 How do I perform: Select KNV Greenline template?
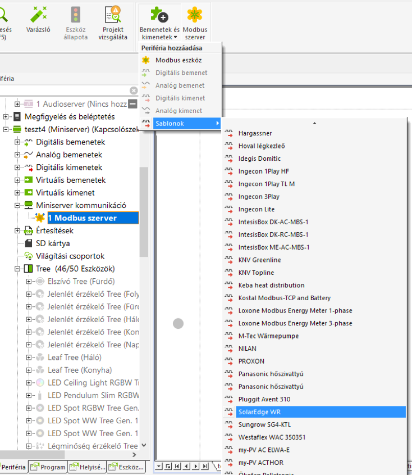click(x=314, y=260)
